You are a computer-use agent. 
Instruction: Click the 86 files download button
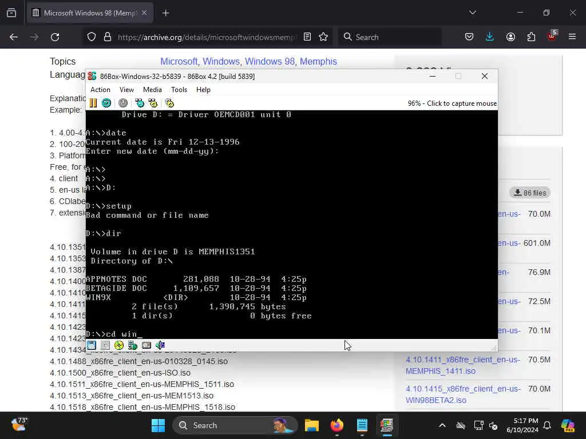point(530,193)
